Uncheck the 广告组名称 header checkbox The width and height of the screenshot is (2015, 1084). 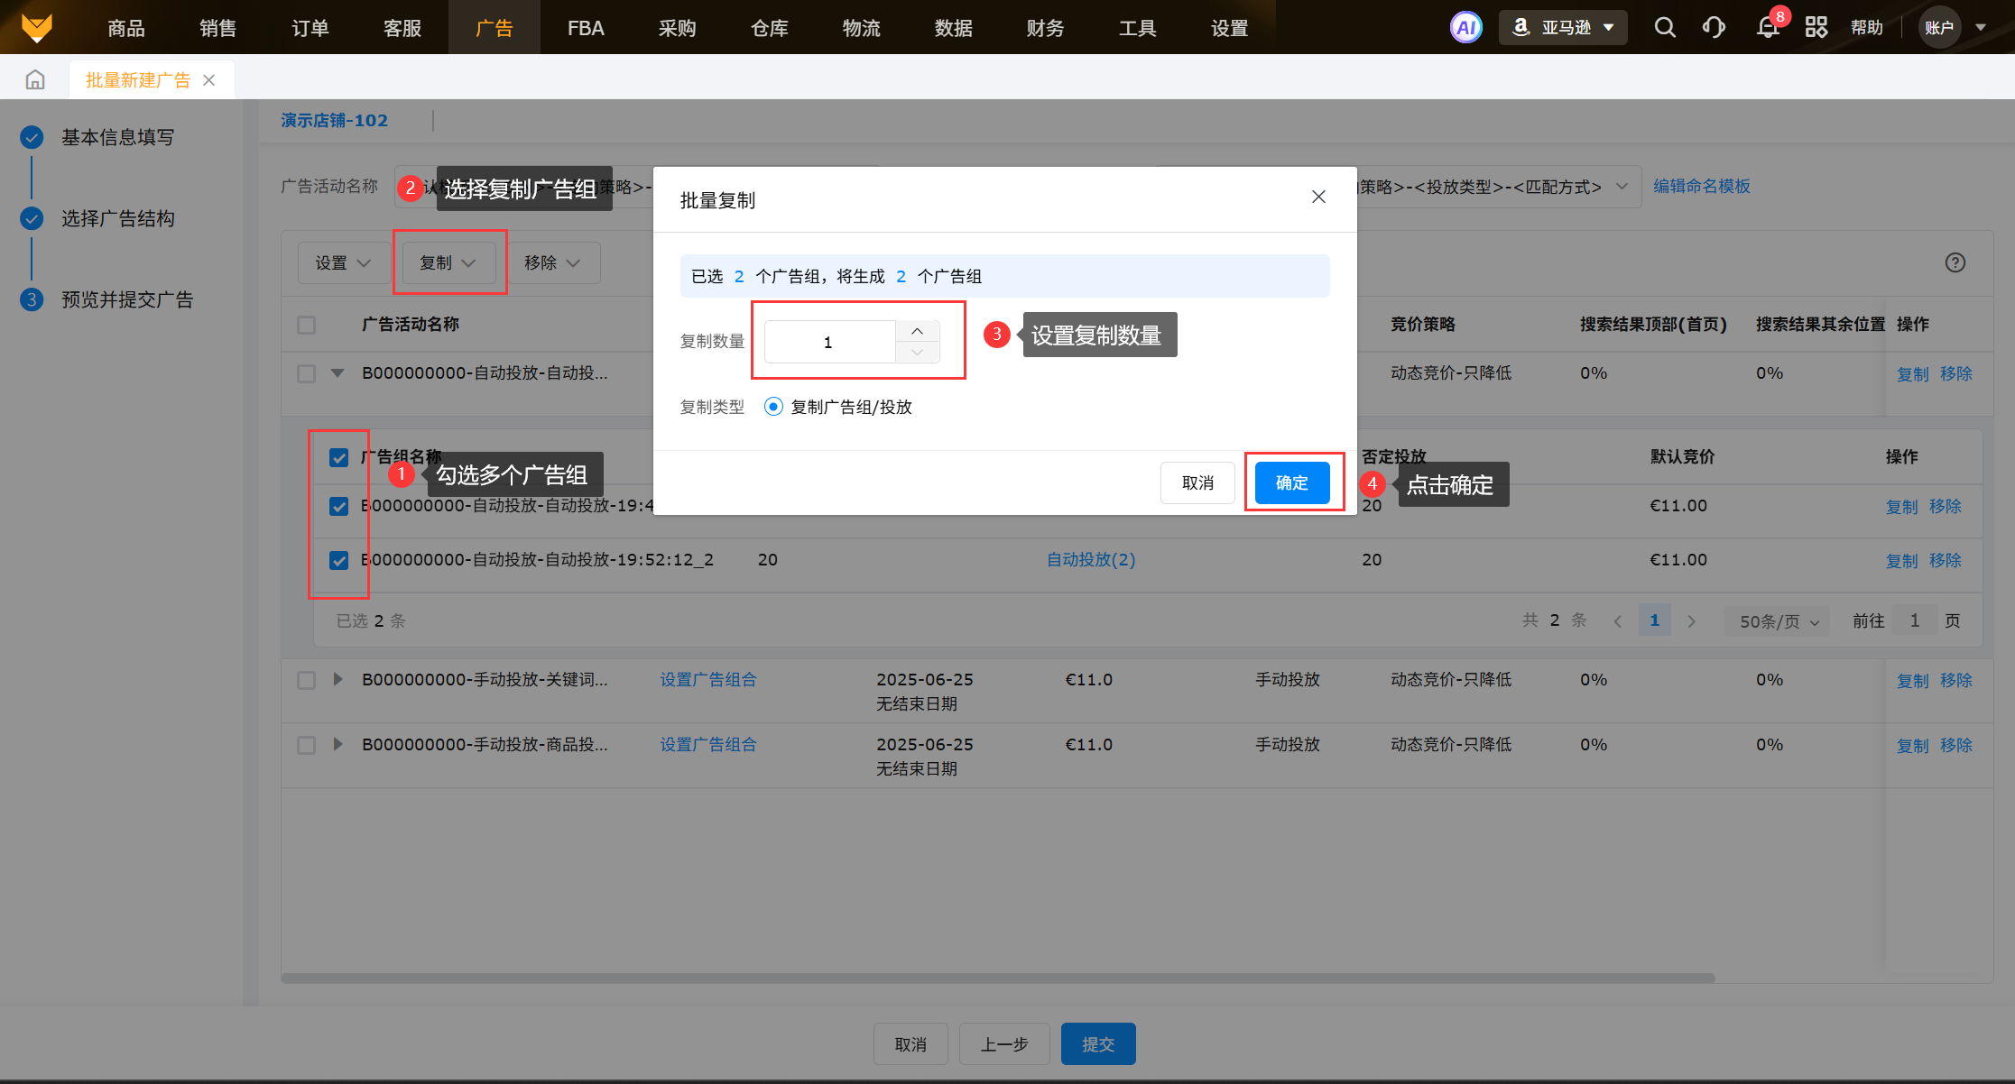(x=338, y=458)
